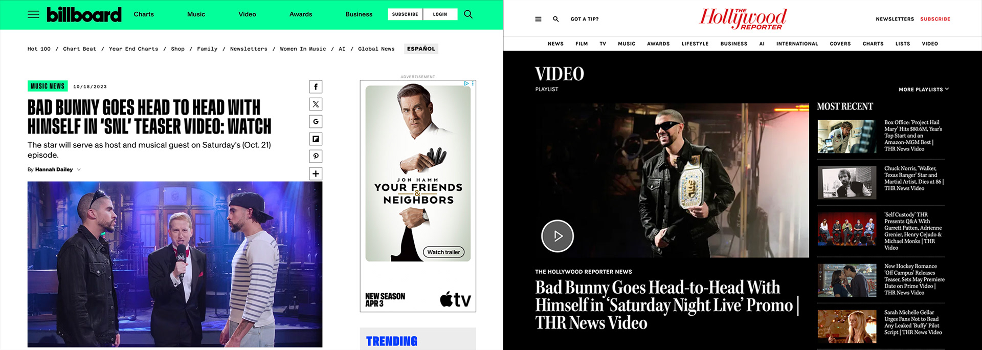Click Got a Tip? link
The image size is (982, 350).
585,19
